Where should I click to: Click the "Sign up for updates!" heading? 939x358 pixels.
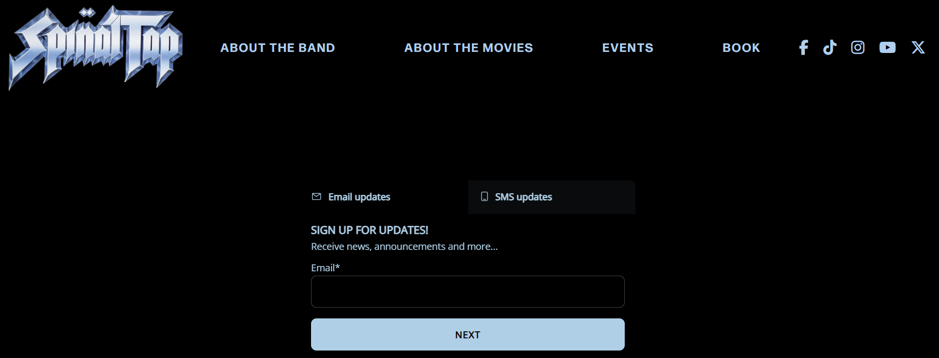click(x=369, y=230)
